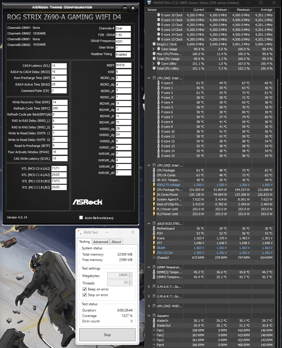
Task: Click the HWiNFO64 app icon in title bar
Action: pos(149,3)
